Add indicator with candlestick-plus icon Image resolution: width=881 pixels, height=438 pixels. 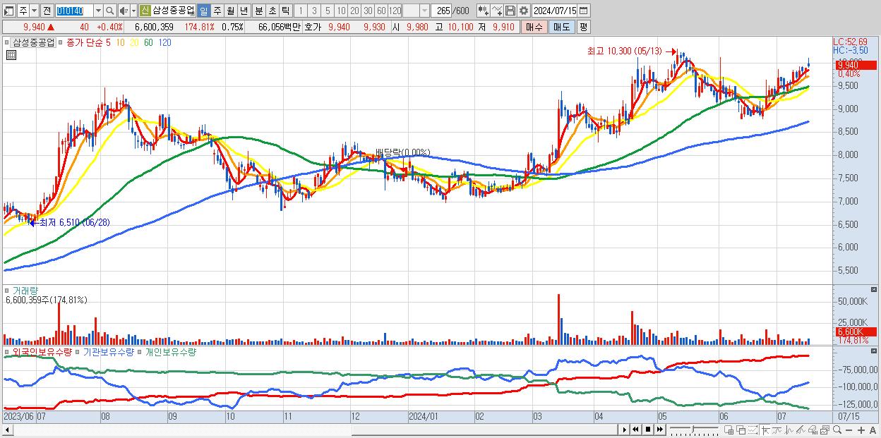pyautogui.click(x=484, y=11)
